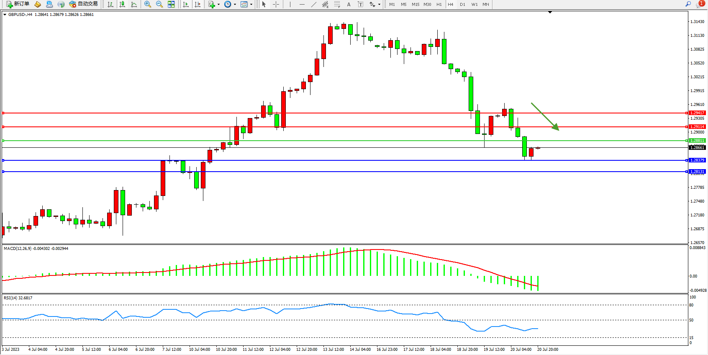Expand the chart periods clock dropdown
The width and height of the screenshot is (708, 355).
coord(235,5)
